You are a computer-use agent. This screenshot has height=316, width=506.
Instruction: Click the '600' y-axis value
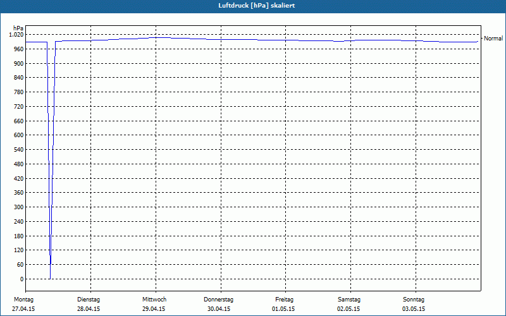(x=20, y=135)
